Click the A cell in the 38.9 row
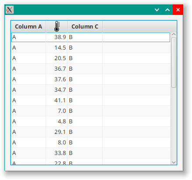This screenshot has height=180, width=192. click(x=28, y=37)
